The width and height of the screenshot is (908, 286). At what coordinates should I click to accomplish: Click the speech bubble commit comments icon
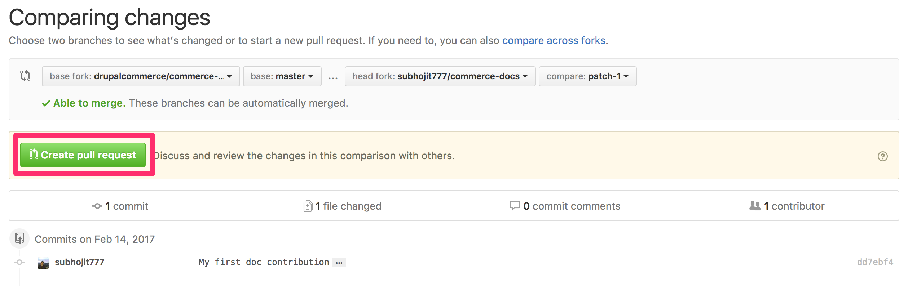tap(515, 206)
